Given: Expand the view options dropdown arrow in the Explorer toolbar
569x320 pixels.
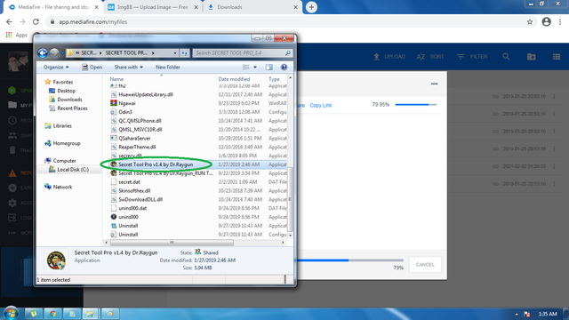Looking at the screenshot, I should 255,68.
